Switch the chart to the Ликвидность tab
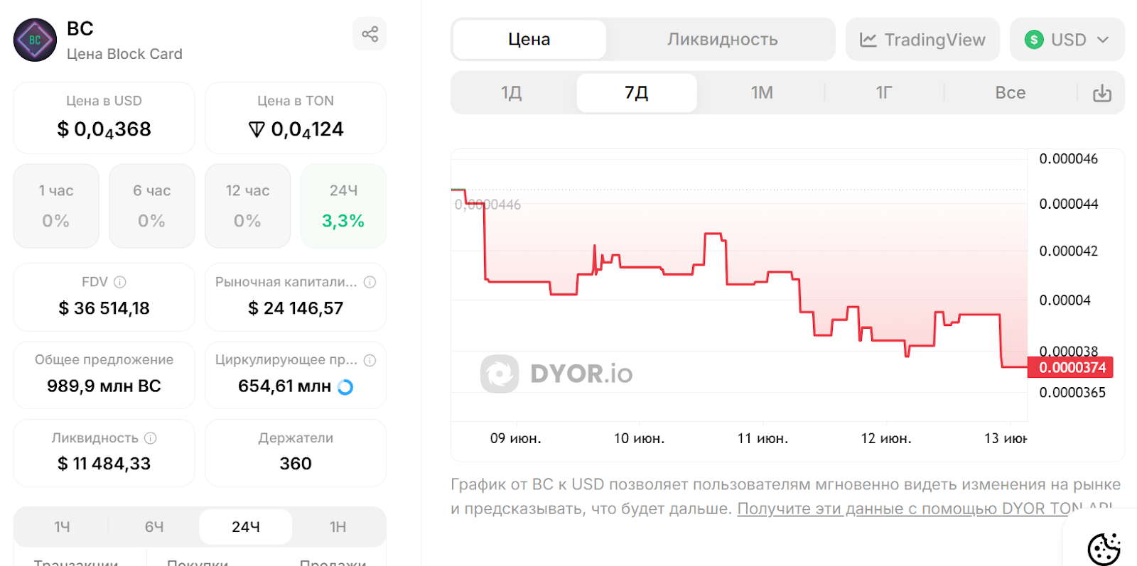Image resolution: width=1137 pixels, height=566 pixels. pos(722,40)
